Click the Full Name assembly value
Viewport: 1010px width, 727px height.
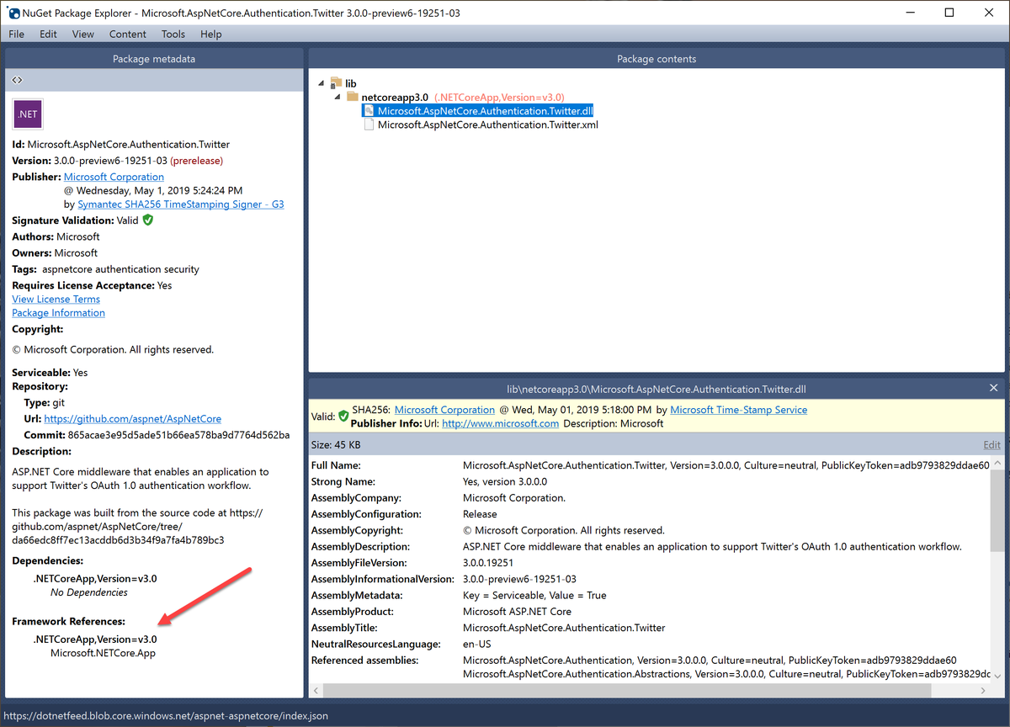tap(726, 465)
